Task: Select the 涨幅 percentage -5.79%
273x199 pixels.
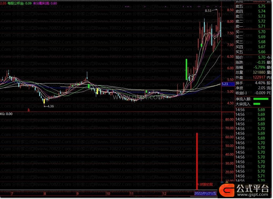Action: [x=259, y=67]
